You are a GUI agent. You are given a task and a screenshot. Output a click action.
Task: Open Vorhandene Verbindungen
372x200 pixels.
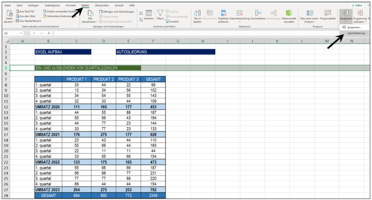60,16
